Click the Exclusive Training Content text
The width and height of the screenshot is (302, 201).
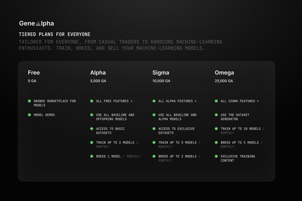238,158
